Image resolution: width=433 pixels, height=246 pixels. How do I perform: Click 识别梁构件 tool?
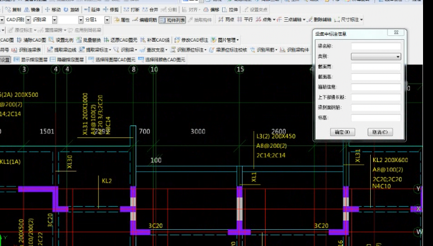[294, 50]
